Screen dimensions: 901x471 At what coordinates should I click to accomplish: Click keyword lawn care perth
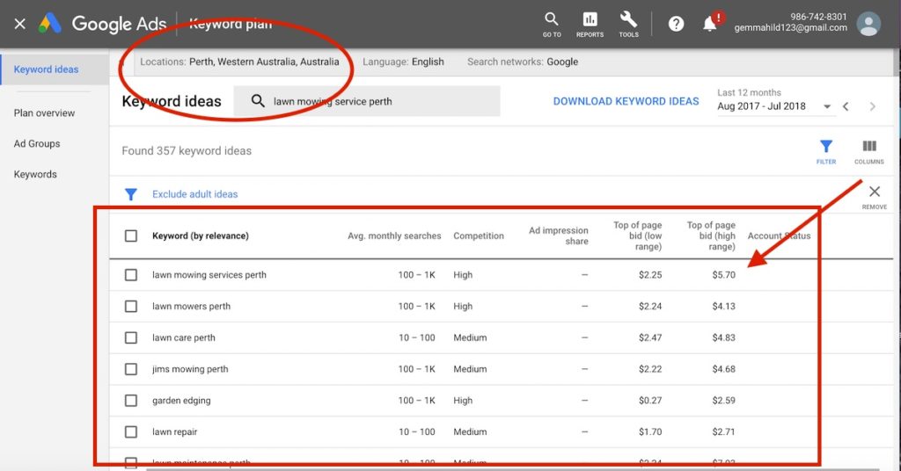[184, 338]
